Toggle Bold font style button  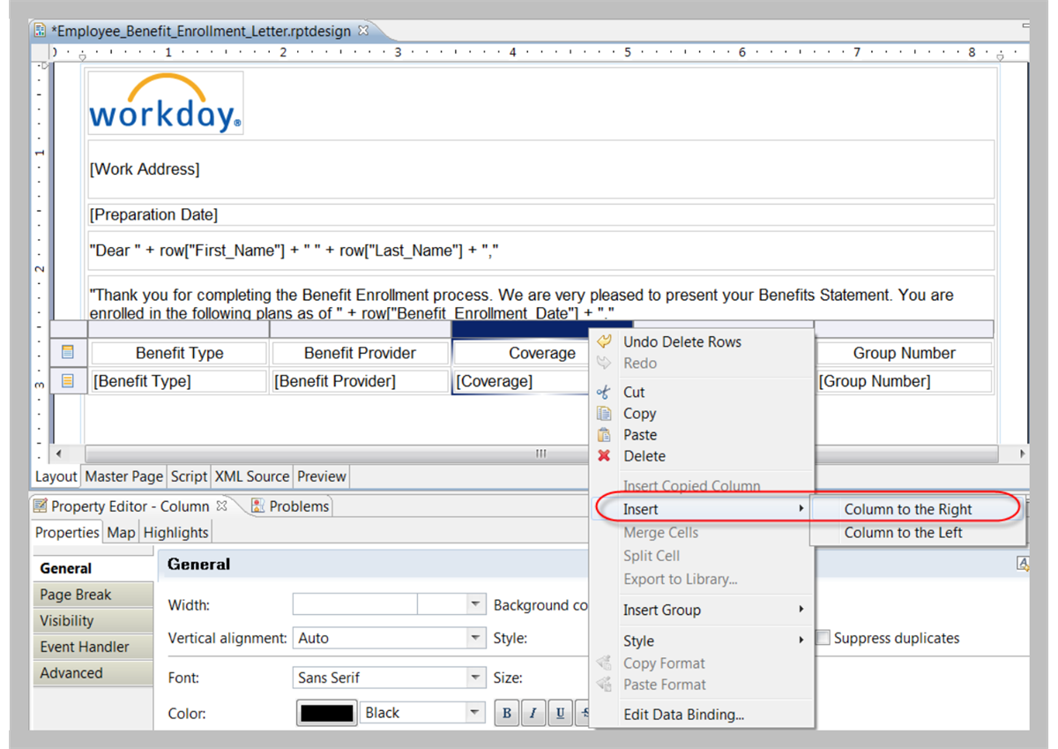(506, 713)
